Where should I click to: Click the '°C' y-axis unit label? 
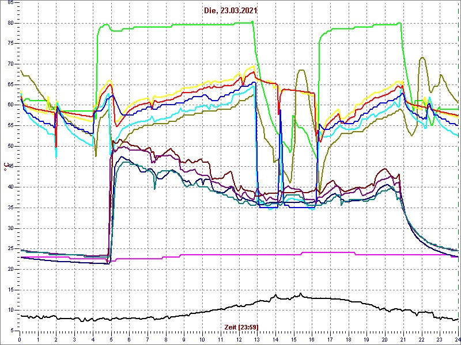coord(5,166)
